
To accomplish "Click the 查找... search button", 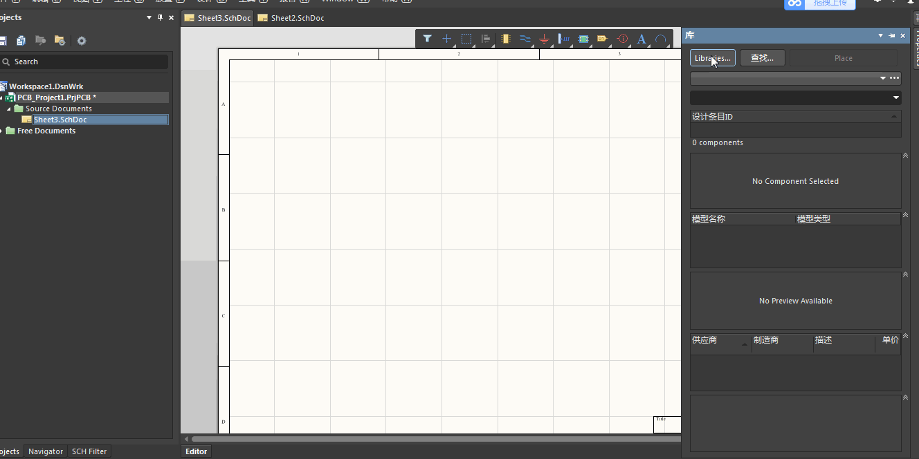I will coord(762,58).
